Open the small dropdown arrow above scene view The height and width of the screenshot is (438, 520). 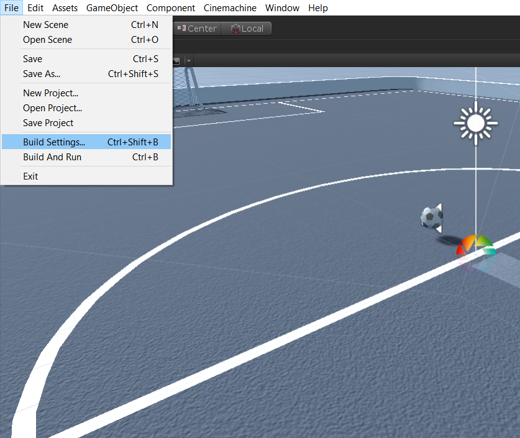189,60
